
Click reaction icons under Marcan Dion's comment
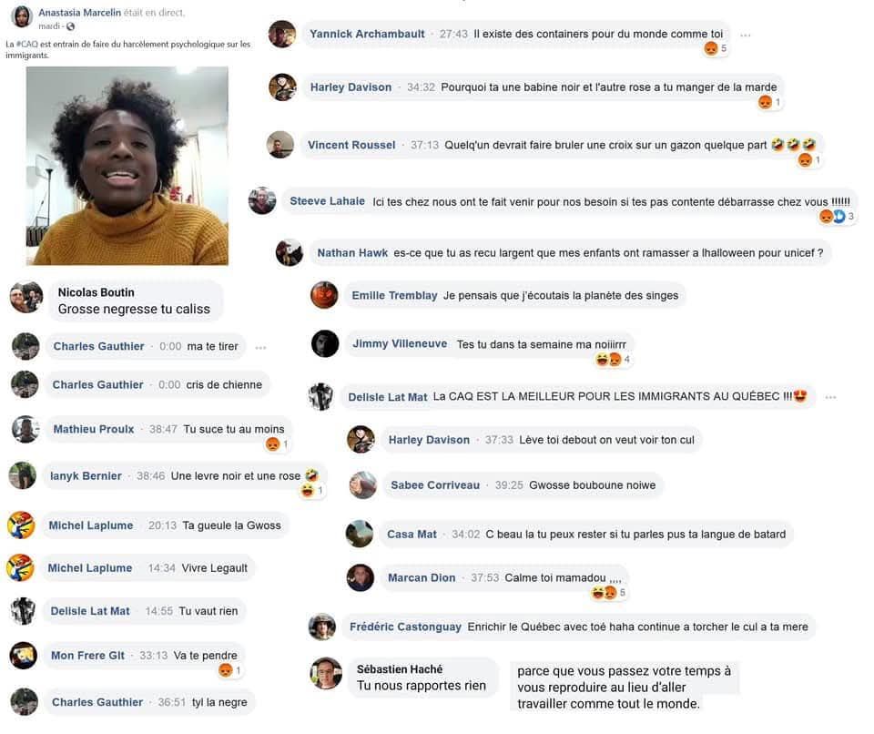coord(605,593)
